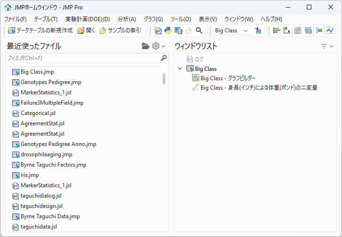This screenshot has width=342, height=237.
Task: Click the recent files scrollbar thumb
Action: 164,79
